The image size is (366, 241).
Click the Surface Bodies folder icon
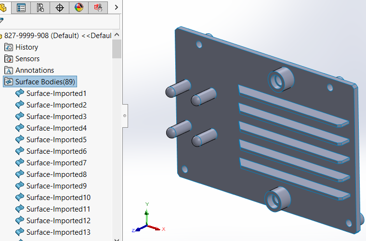click(x=9, y=82)
